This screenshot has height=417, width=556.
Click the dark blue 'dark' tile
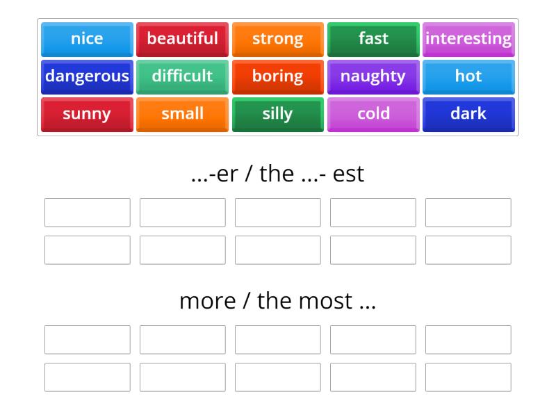point(468,114)
